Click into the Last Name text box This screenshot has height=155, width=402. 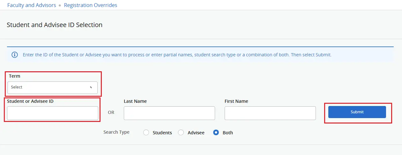[x=169, y=113]
